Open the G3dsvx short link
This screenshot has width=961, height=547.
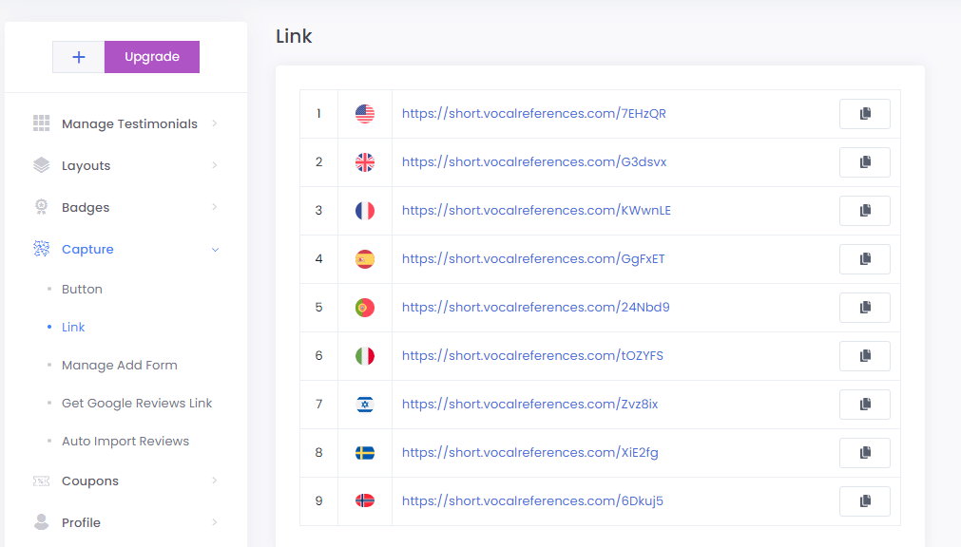coord(534,161)
